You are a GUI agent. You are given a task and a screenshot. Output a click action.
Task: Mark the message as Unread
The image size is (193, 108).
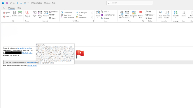click(127, 15)
